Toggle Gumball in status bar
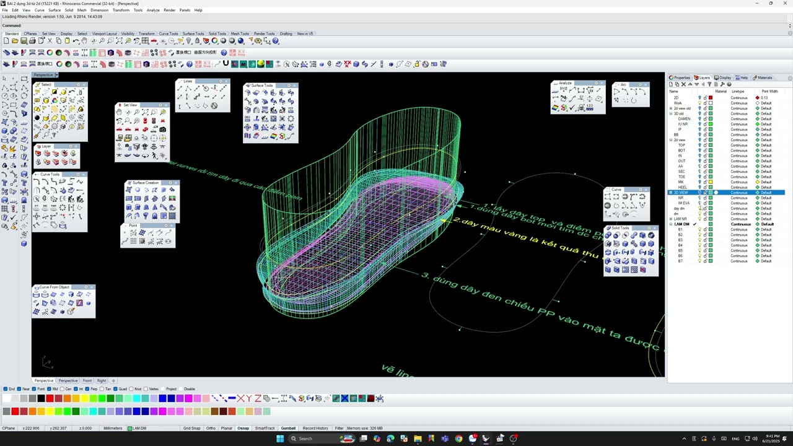The image size is (793, 446). (288, 428)
